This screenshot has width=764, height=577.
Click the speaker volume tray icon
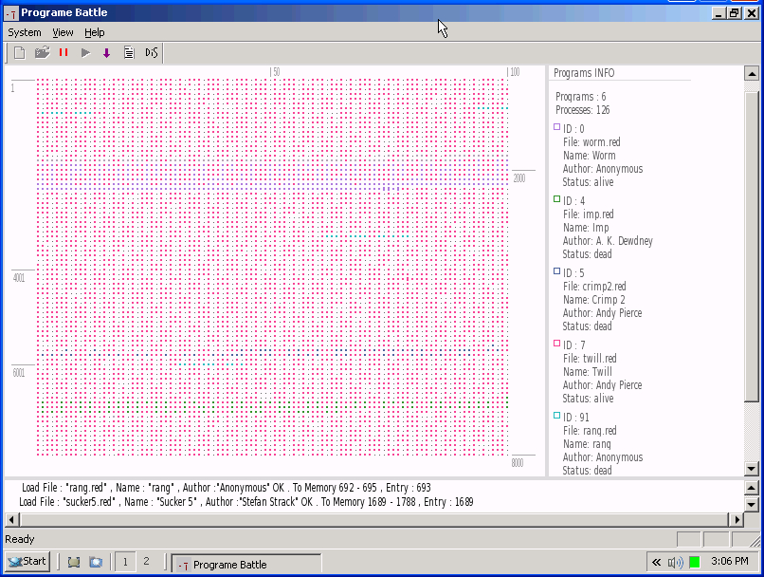pos(675,563)
